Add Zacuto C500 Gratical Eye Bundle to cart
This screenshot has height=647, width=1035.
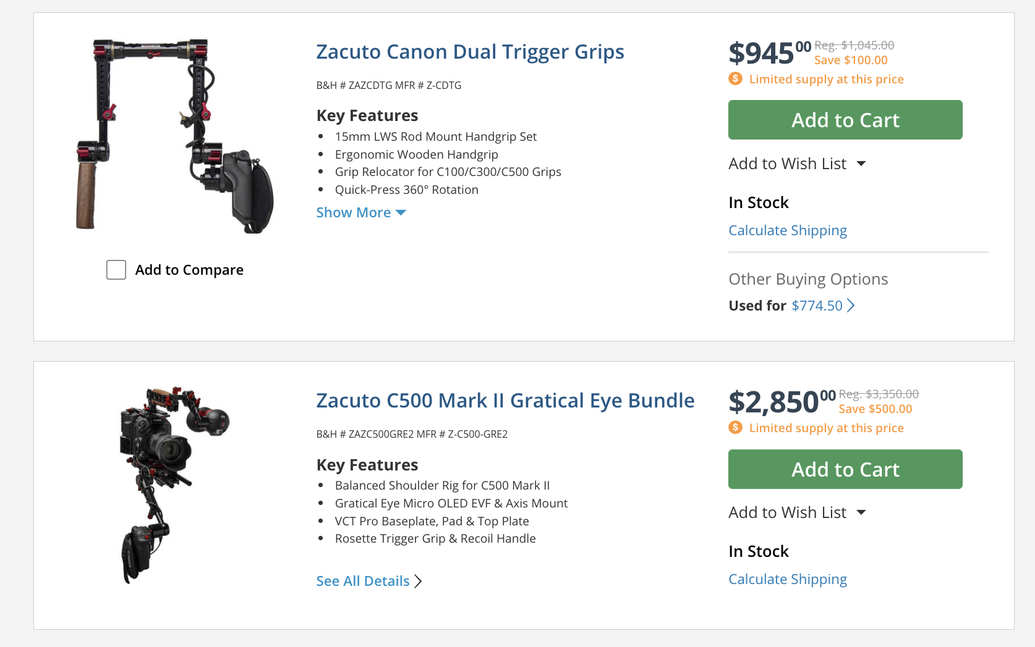click(845, 469)
